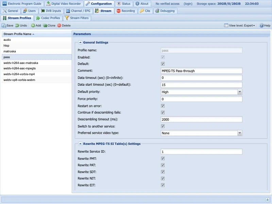Sort by Stream Profile Name header
The width and height of the screenshot is (272, 204).
point(37,34)
